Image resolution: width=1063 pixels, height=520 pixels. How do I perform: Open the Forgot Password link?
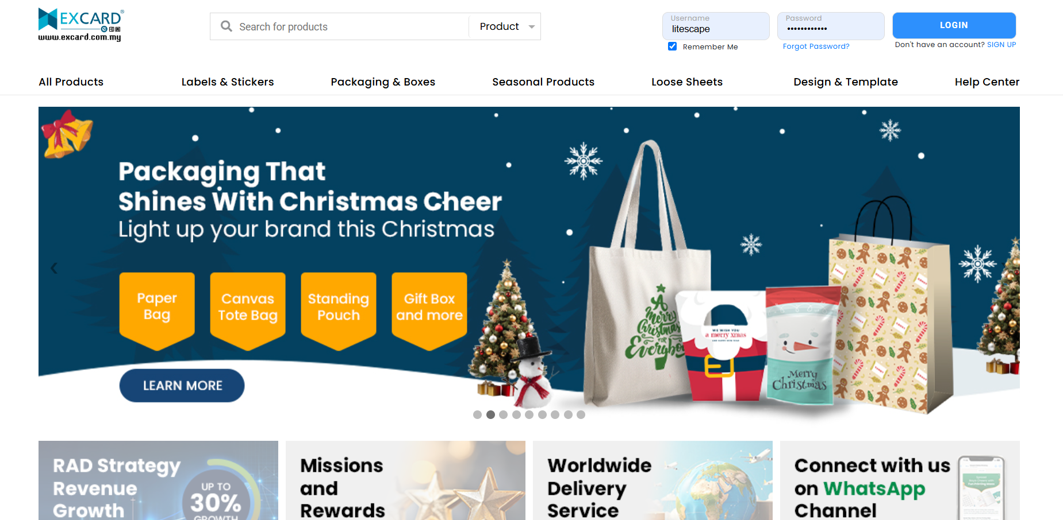tap(816, 46)
